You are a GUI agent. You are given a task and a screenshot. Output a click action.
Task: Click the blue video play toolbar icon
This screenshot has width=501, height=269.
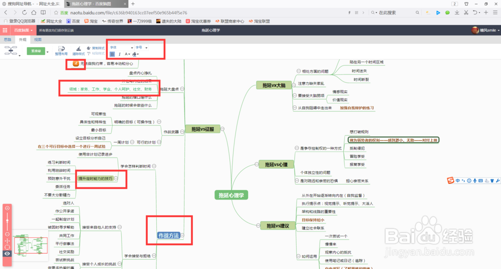click(x=438, y=12)
